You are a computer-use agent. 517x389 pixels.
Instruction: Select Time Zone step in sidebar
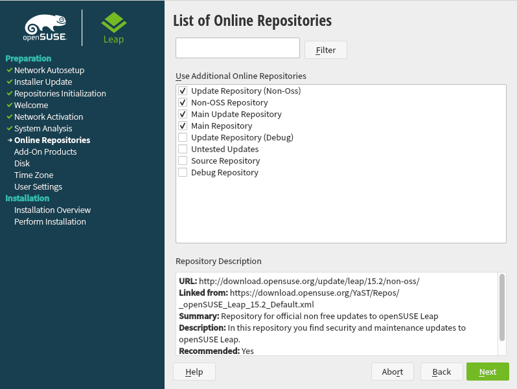coord(34,175)
